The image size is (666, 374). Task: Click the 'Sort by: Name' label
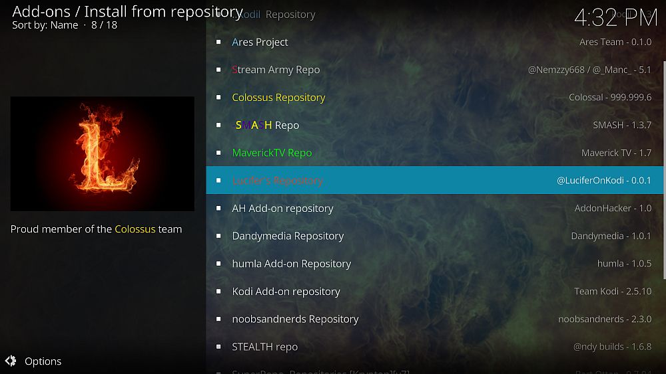pos(45,25)
